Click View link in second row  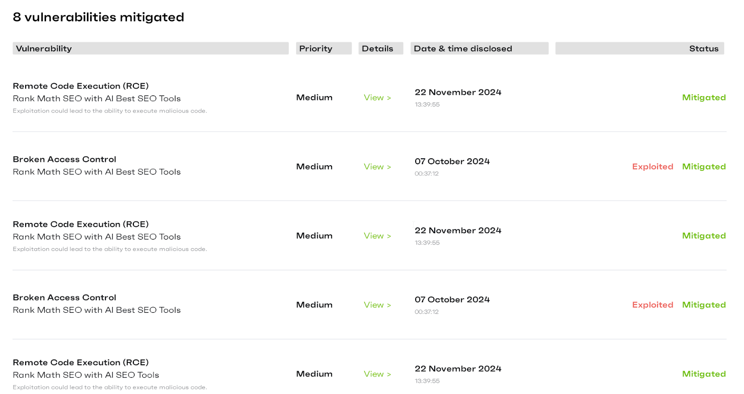coord(377,167)
